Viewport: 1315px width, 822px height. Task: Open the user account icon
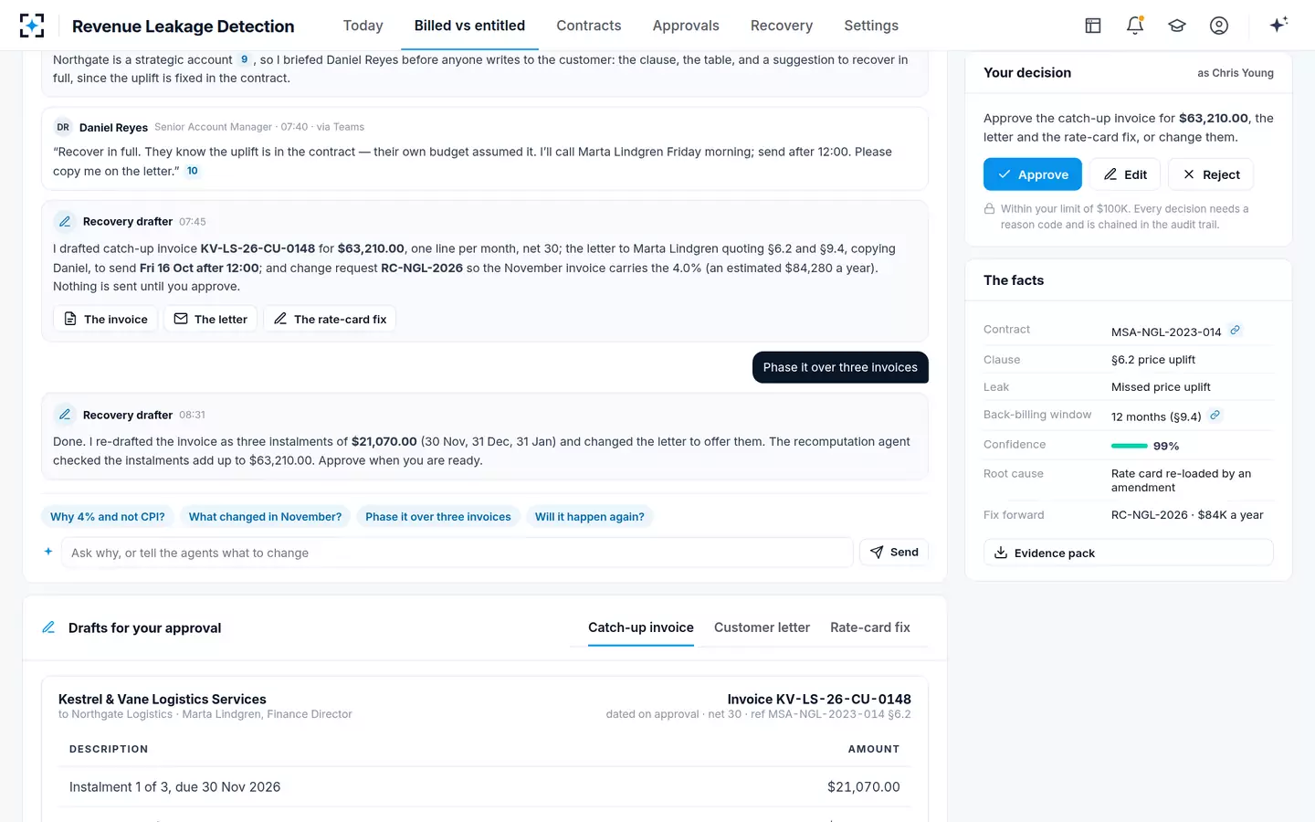click(x=1219, y=26)
